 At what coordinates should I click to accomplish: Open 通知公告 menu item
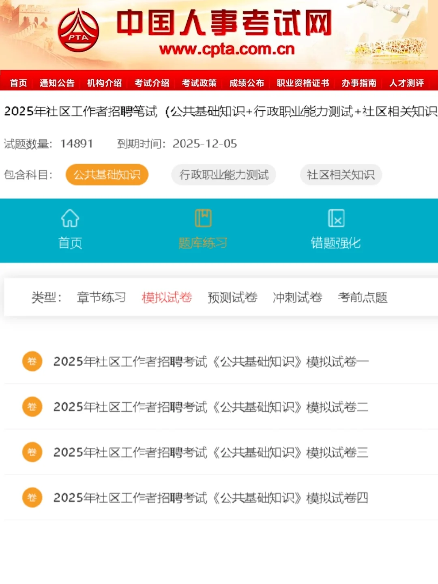pyautogui.click(x=57, y=83)
